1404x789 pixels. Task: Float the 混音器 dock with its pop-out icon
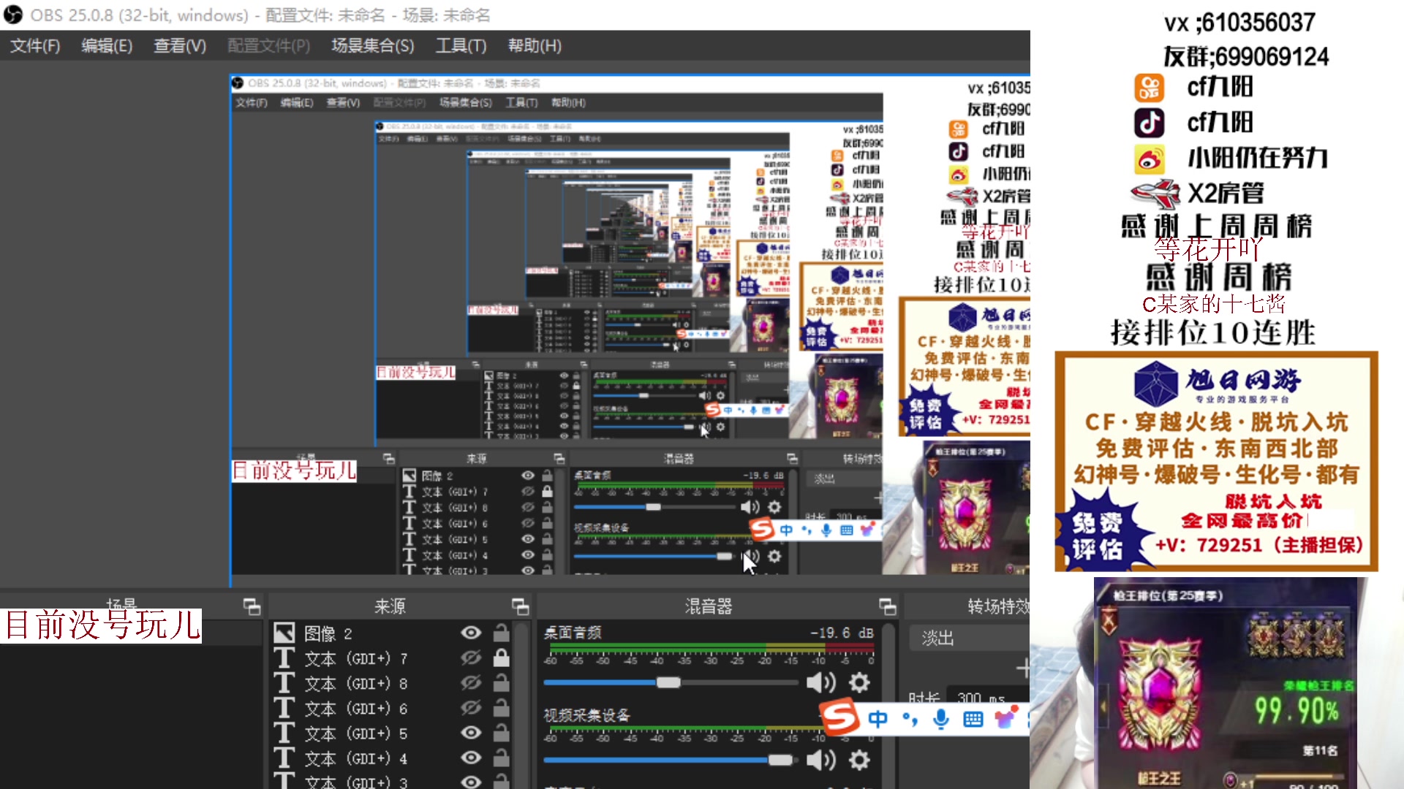tap(887, 606)
